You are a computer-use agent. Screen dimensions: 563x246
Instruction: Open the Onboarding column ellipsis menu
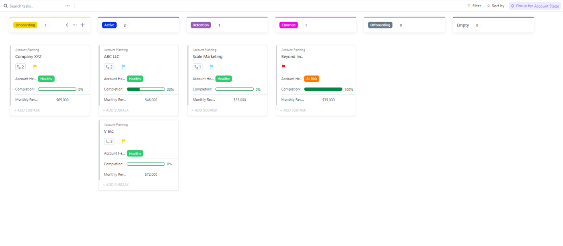[x=74, y=25]
